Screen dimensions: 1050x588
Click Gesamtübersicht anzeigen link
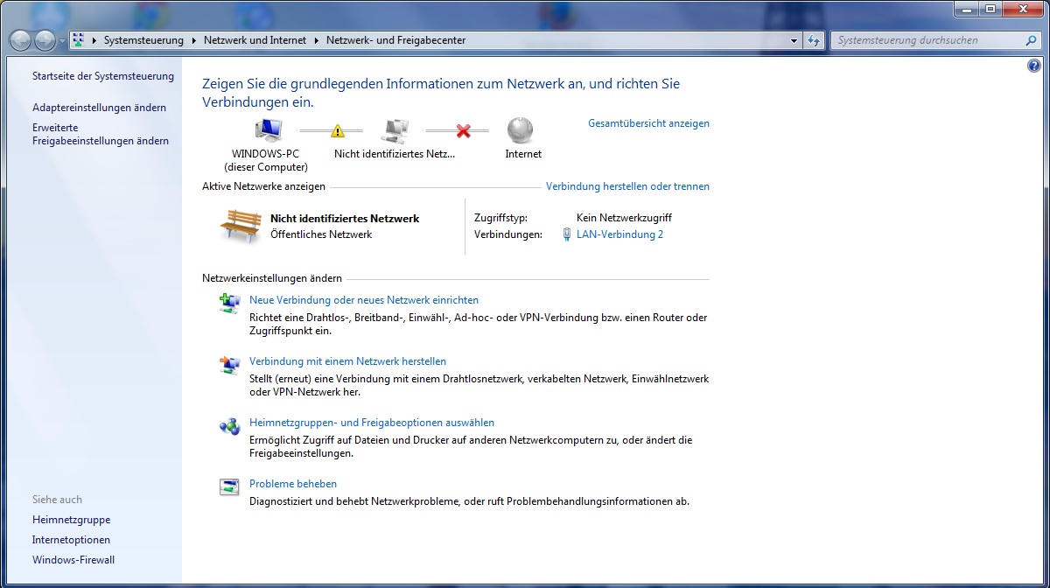click(648, 123)
